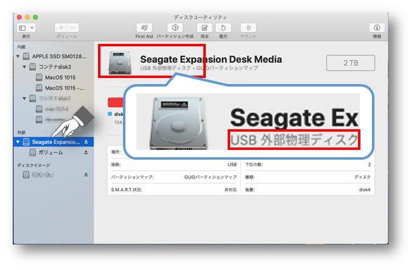Select Seagate Expansion drive in sidebar
The width and height of the screenshot is (414, 270).
pos(54,142)
